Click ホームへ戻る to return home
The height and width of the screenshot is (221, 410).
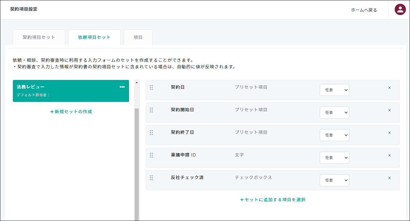(364, 10)
